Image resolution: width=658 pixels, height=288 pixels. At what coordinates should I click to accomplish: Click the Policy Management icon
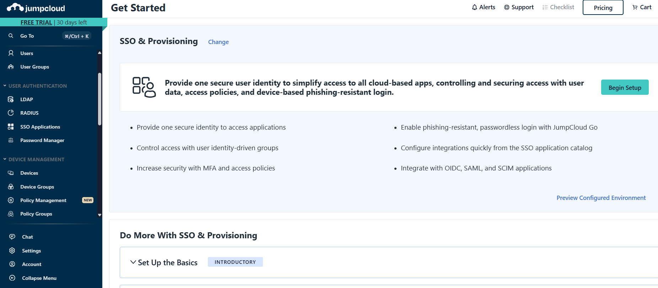11,200
